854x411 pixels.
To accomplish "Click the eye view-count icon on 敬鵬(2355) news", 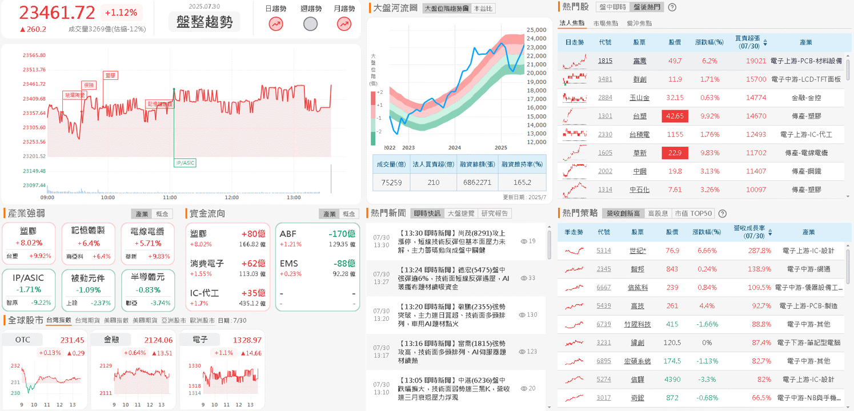I will pyautogui.click(x=522, y=315).
